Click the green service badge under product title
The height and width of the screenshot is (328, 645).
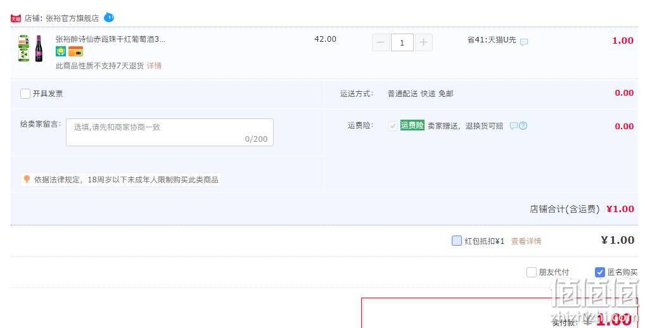point(60,51)
